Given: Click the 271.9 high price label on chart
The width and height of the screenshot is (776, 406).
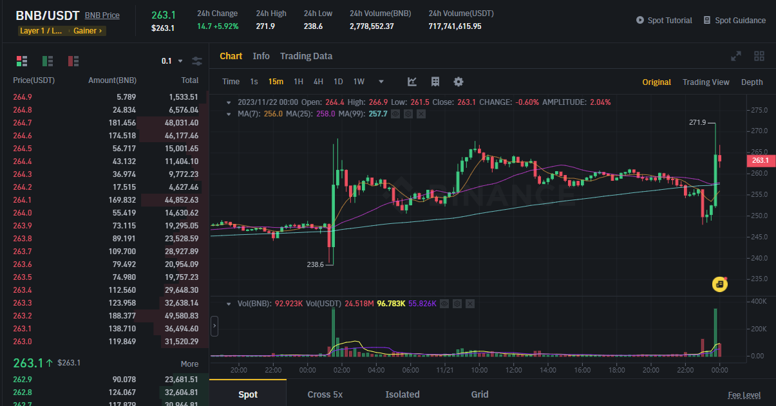Looking at the screenshot, I should [x=697, y=122].
